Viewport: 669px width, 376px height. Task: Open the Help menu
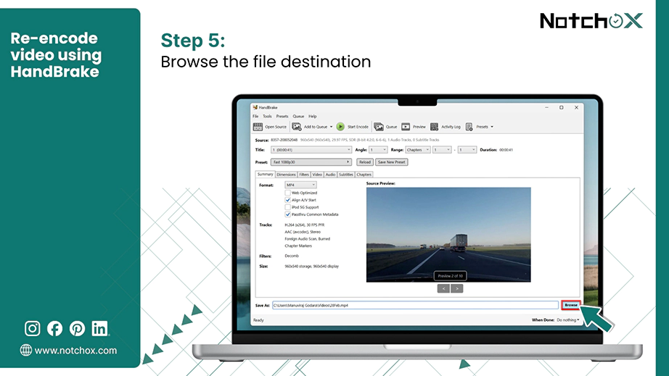(x=313, y=116)
